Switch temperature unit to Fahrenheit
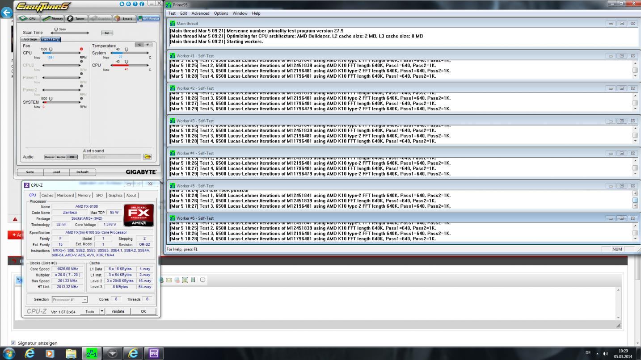641x360 pixels. (x=148, y=45)
